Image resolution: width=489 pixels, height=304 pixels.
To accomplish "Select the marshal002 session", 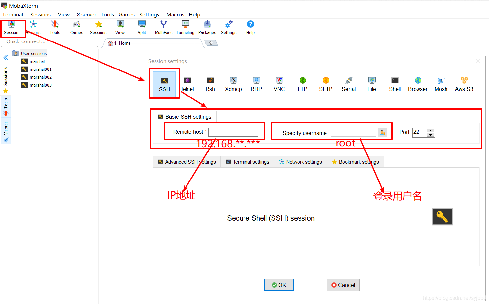I will (x=37, y=77).
